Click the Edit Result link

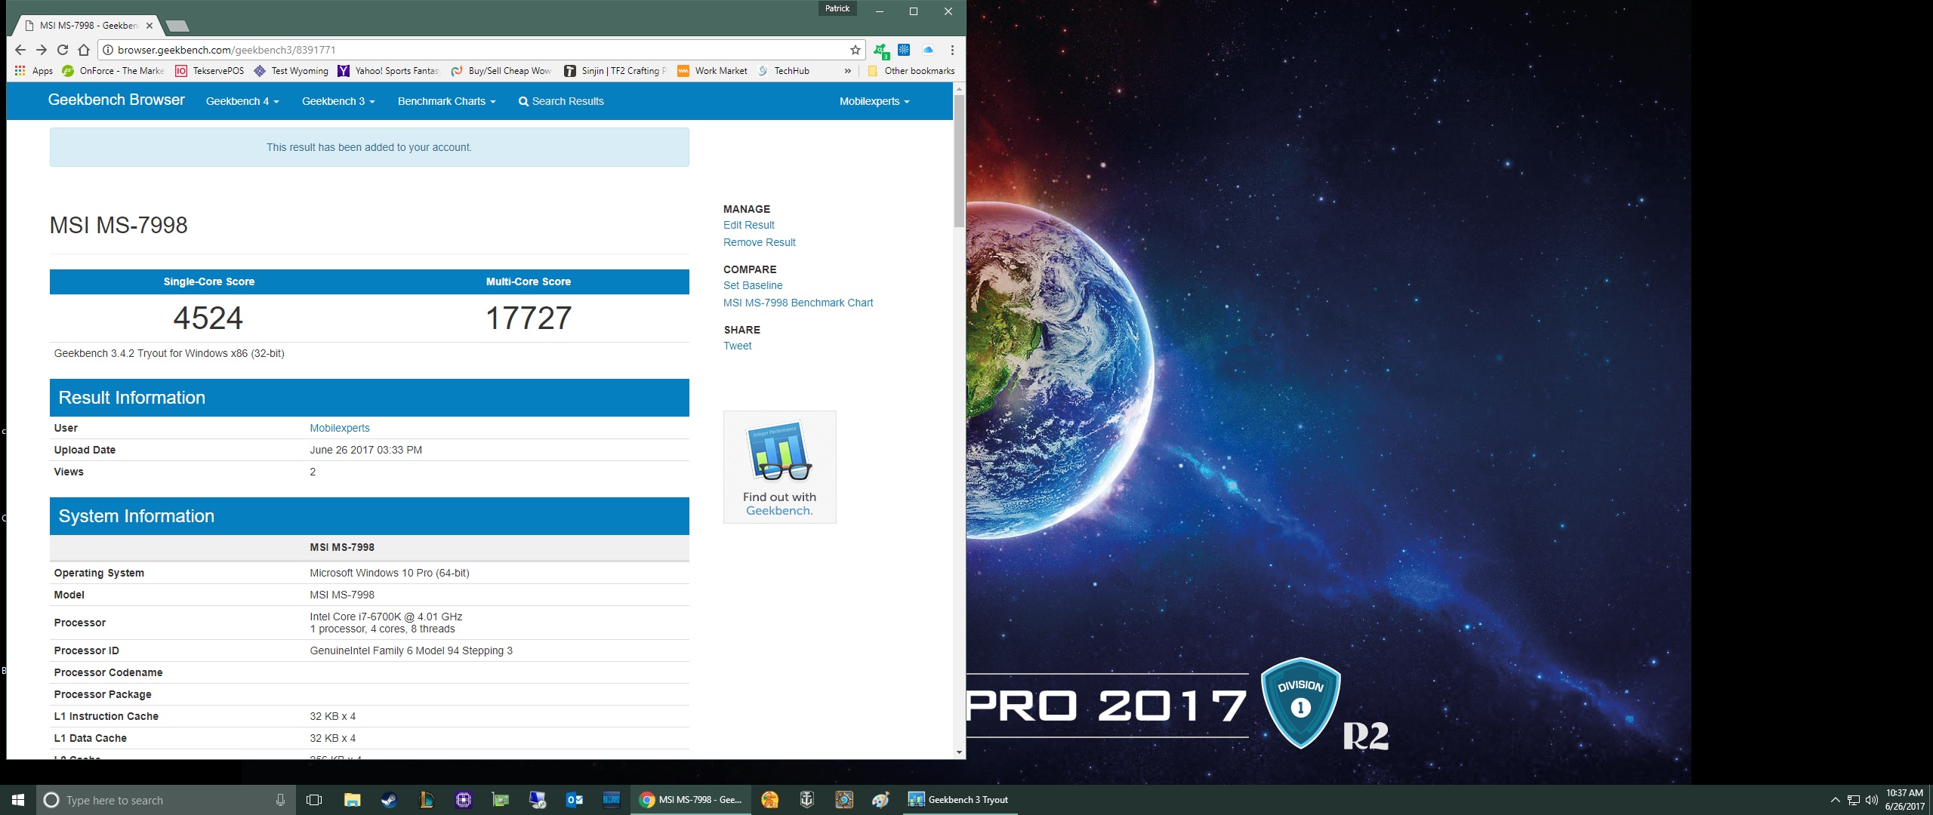(749, 225)
